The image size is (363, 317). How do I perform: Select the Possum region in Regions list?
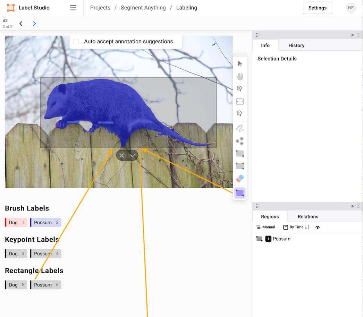[x=281, y=239]
